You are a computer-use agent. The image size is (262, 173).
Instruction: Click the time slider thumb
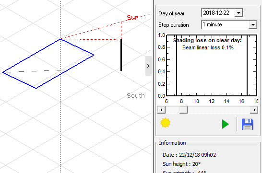[x=183, y=110]
